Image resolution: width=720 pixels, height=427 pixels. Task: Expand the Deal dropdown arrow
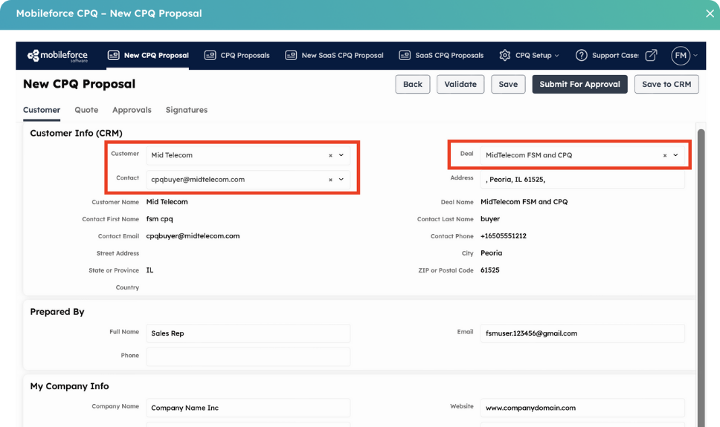(x=675, y=155)
